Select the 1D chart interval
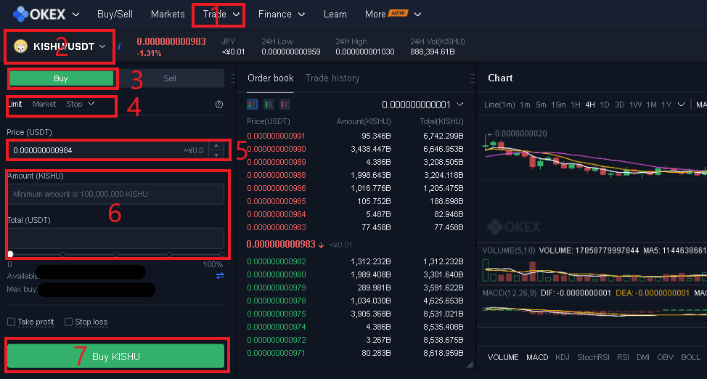Viewport: 707px width, 379px height. [604, 105]
